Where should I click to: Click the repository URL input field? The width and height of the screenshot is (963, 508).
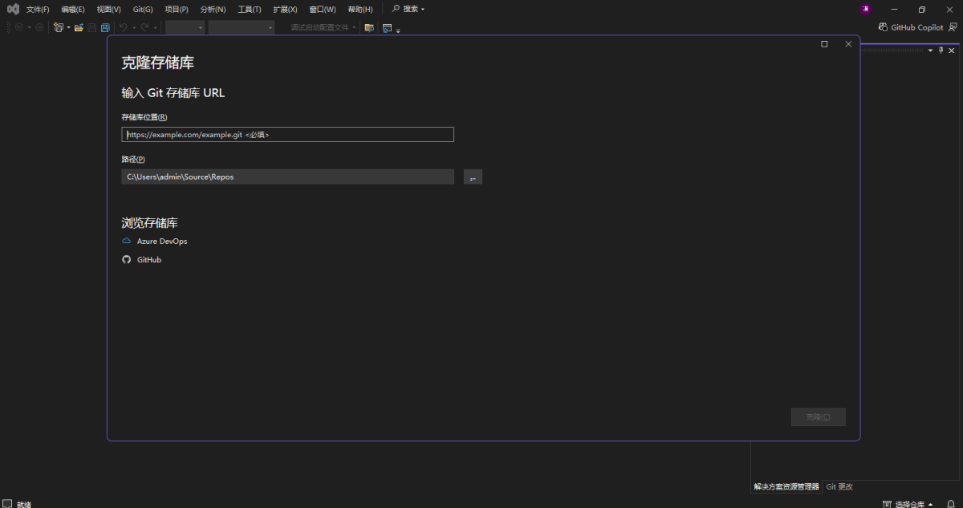(287, 134)
